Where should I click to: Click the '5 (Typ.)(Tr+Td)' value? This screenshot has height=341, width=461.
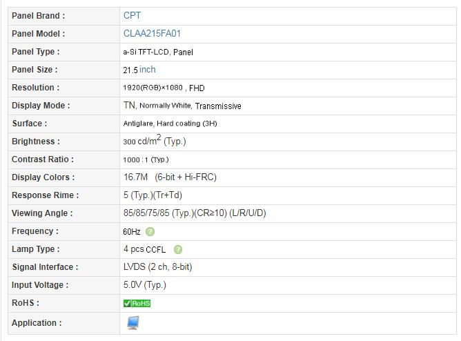click(153, 195)
